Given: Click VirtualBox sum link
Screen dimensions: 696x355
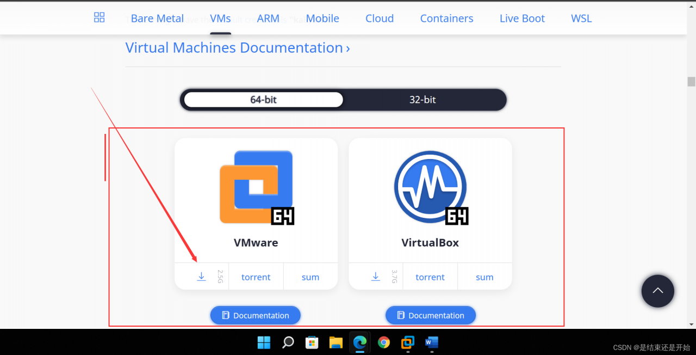Looking at the screenshot, I should tap(484, 277).
